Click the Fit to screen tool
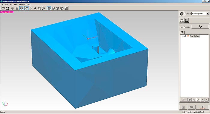Screen dimensions: 210x114 [x=39, y=8]
